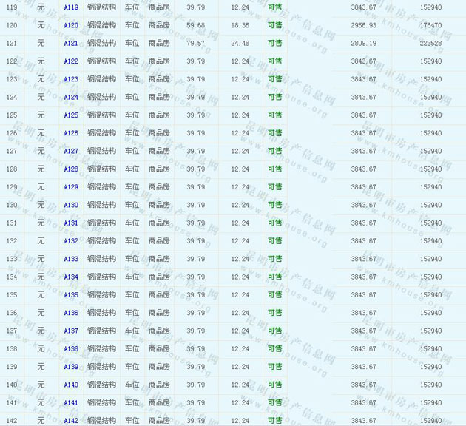Click the A132 unit number link
Image resolution: width=466 pixels, height=426 pixels.
pos(71,241)
